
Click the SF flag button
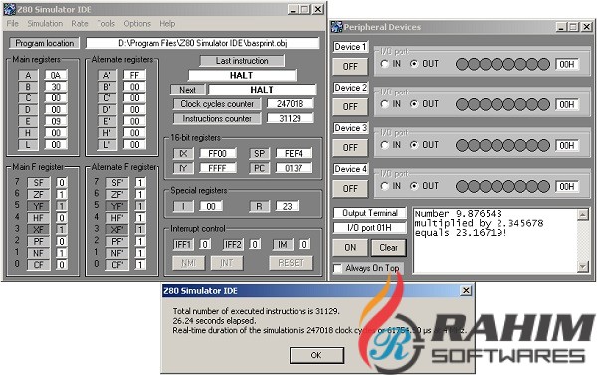[x=38, y=182]
